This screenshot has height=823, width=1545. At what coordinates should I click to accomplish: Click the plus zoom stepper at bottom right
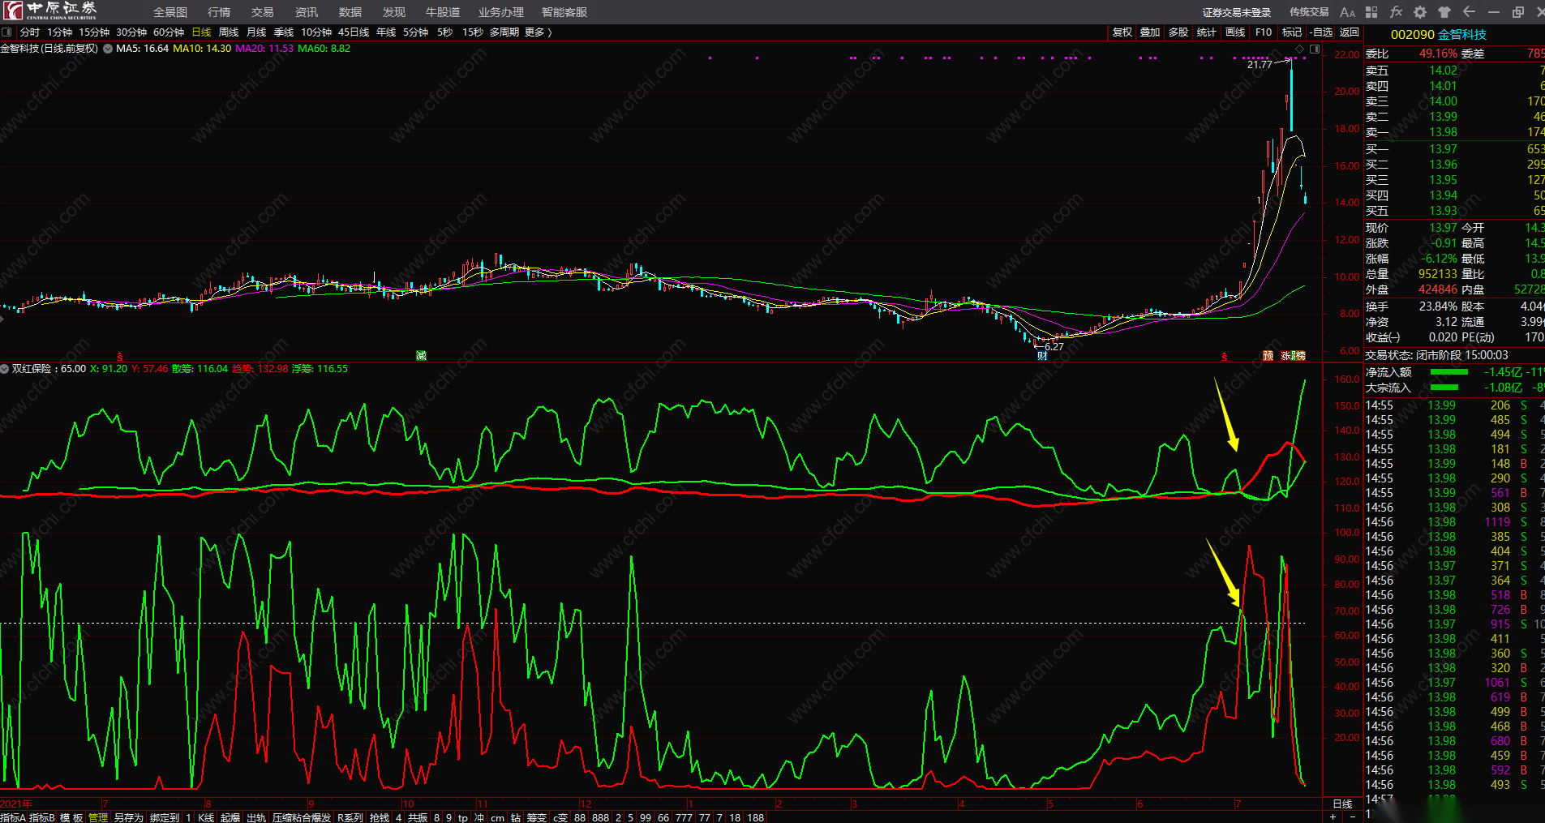coord(1333,817)
